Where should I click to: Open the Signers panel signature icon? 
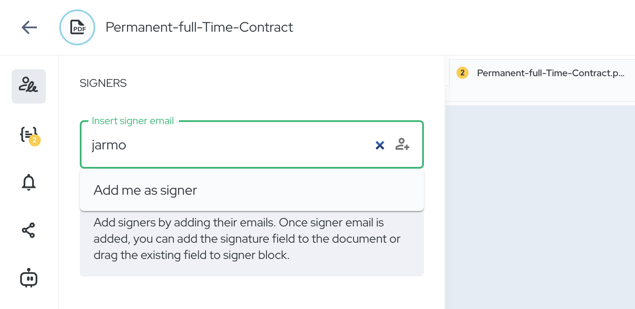pos(29,86)
